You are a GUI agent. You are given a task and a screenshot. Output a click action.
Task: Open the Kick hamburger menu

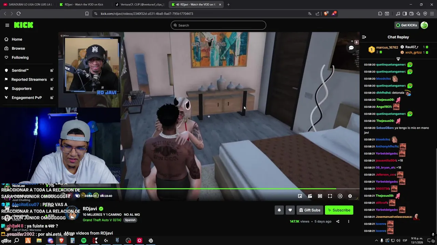coord(7,25)
